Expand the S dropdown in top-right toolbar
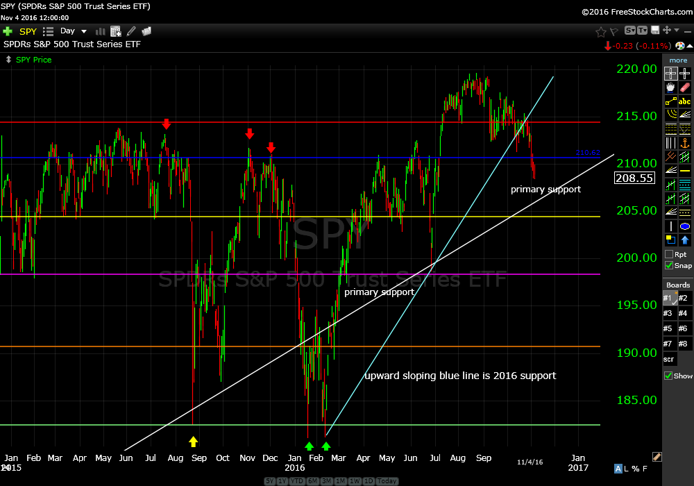 (630, 31)
